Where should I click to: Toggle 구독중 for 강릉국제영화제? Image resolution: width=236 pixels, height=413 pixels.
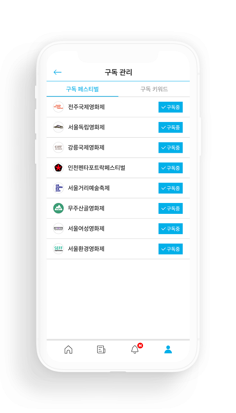[170, 148]
